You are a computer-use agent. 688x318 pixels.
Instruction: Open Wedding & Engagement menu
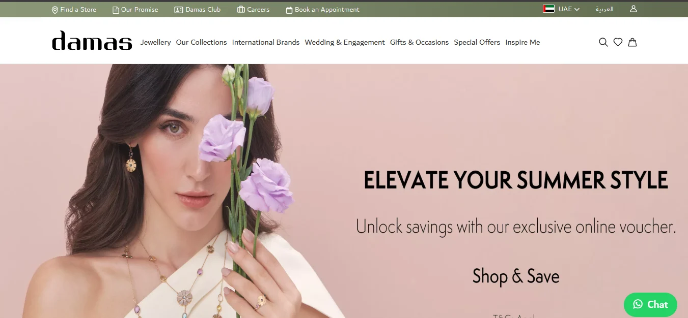345,42
